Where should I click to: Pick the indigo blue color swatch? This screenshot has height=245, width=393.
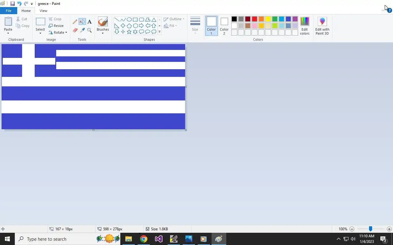pyautogui.click(x=288, y=19)
